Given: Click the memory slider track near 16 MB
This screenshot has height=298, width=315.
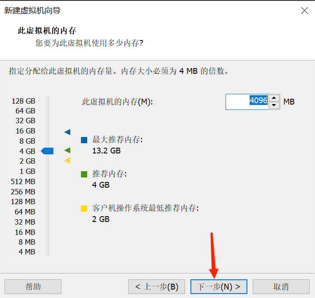Looking at the screenshot, I should pyautogui.click(x=48, y=232).
